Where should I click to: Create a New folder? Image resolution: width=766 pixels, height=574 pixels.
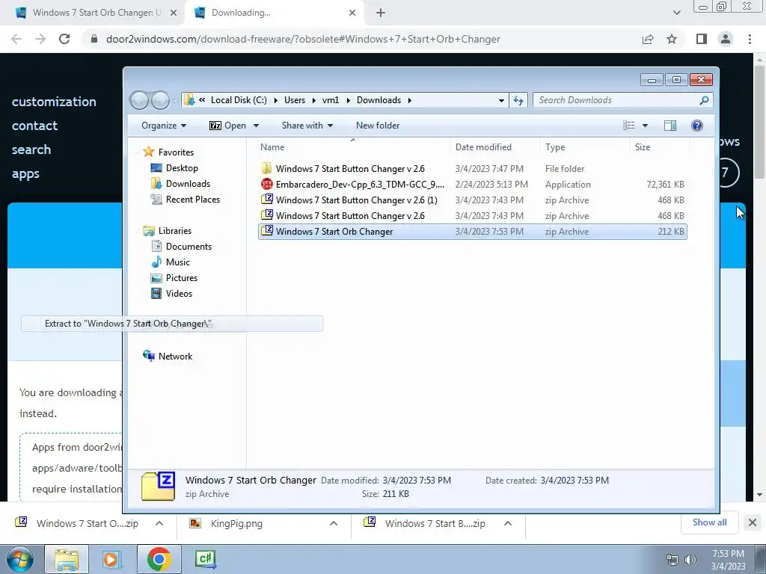378,126
